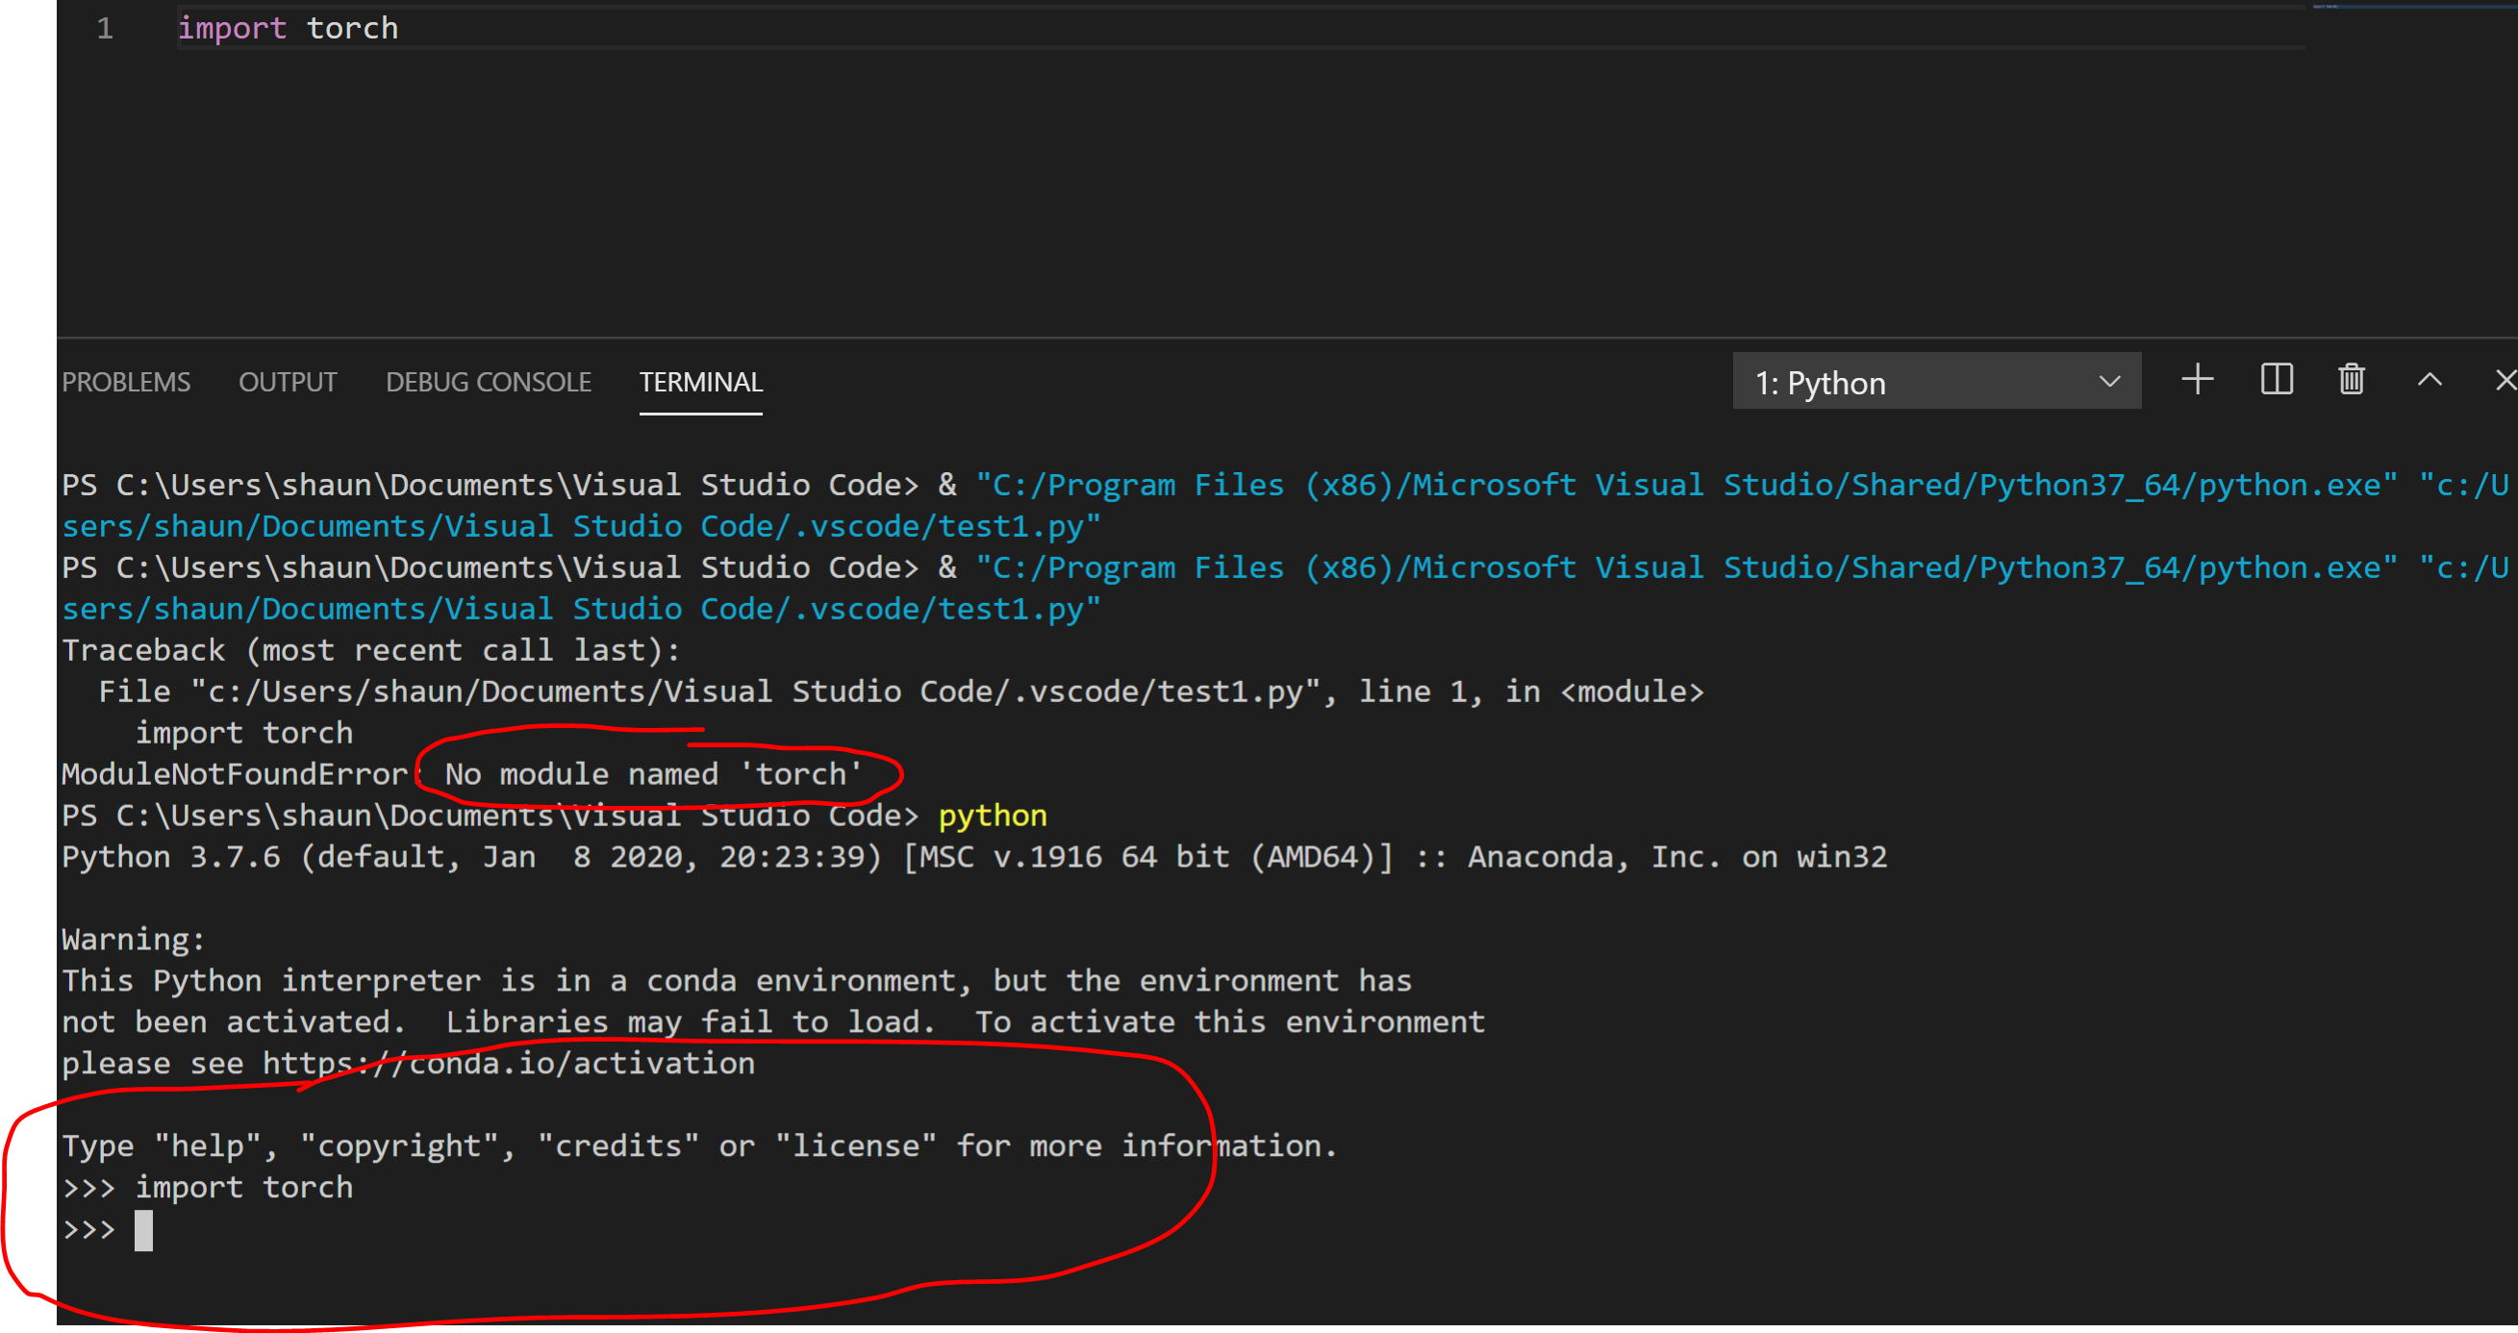Select the OUTPUT tab
The width and height of the screenshot is (2518, 1333).
pyautogui.click(x=288, y=381)
